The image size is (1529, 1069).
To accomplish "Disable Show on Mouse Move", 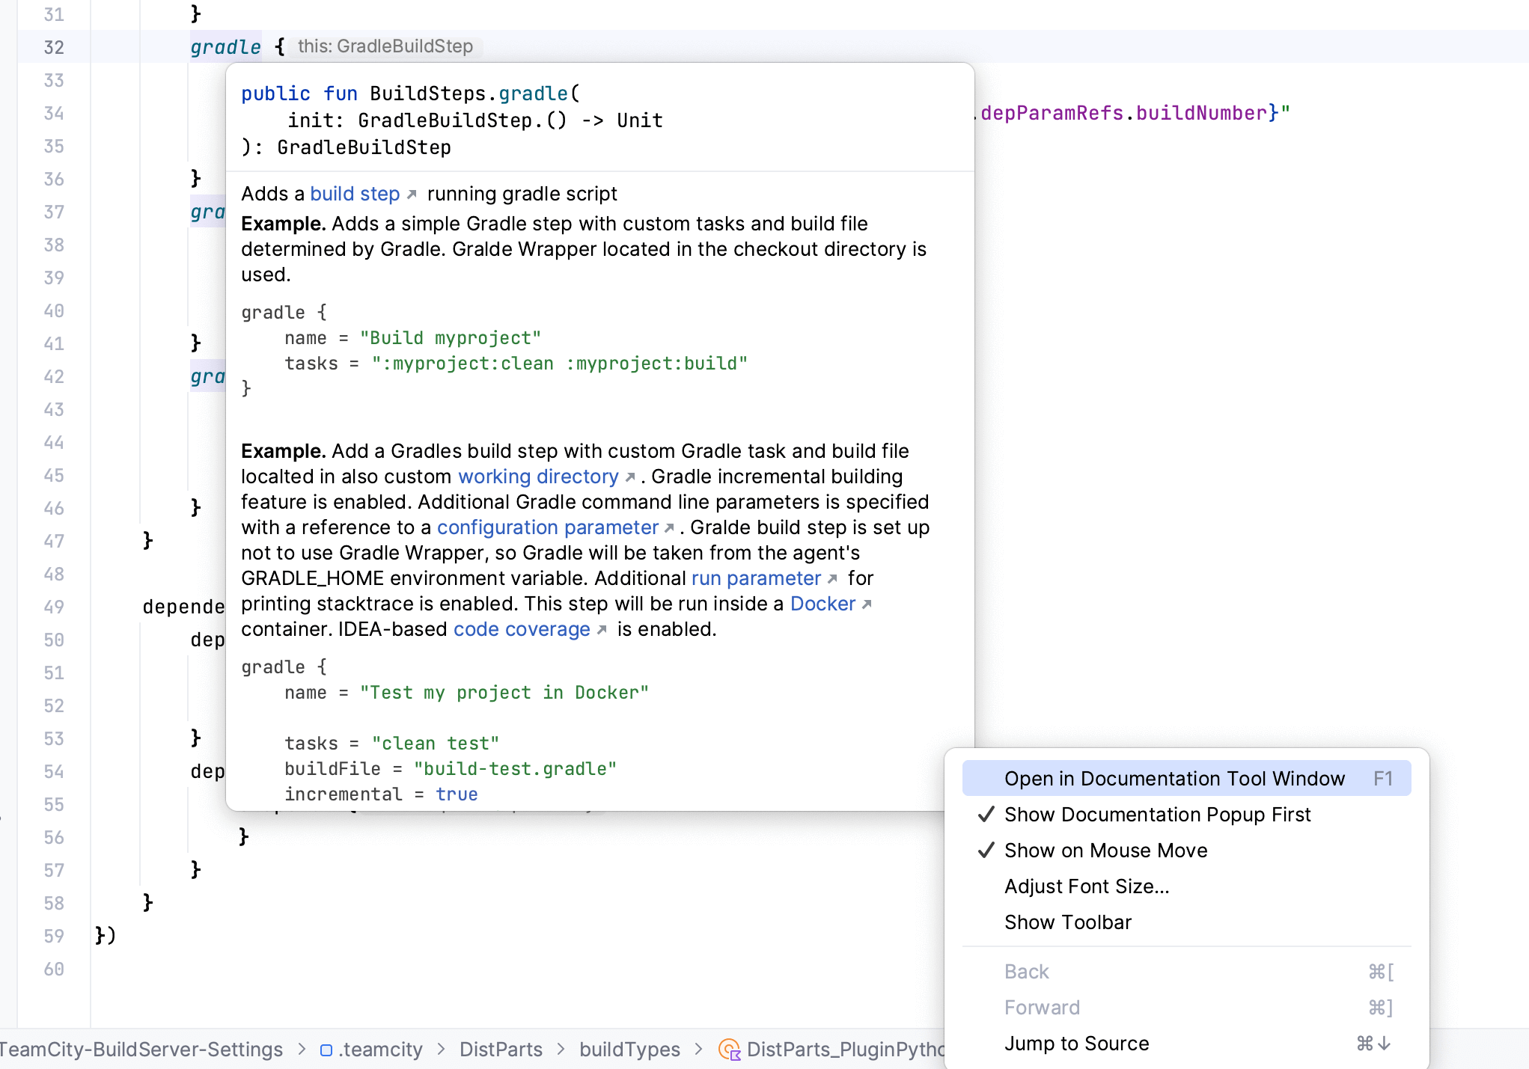I will [x=1105, y=850].
